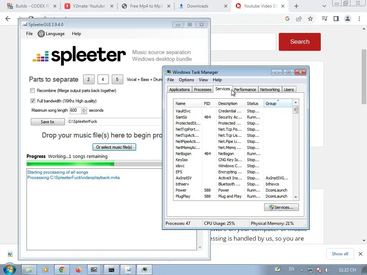Screen dimensions: 367x275
Task: Click the Action Center flag tray icon
Action: tap(319, 270)
